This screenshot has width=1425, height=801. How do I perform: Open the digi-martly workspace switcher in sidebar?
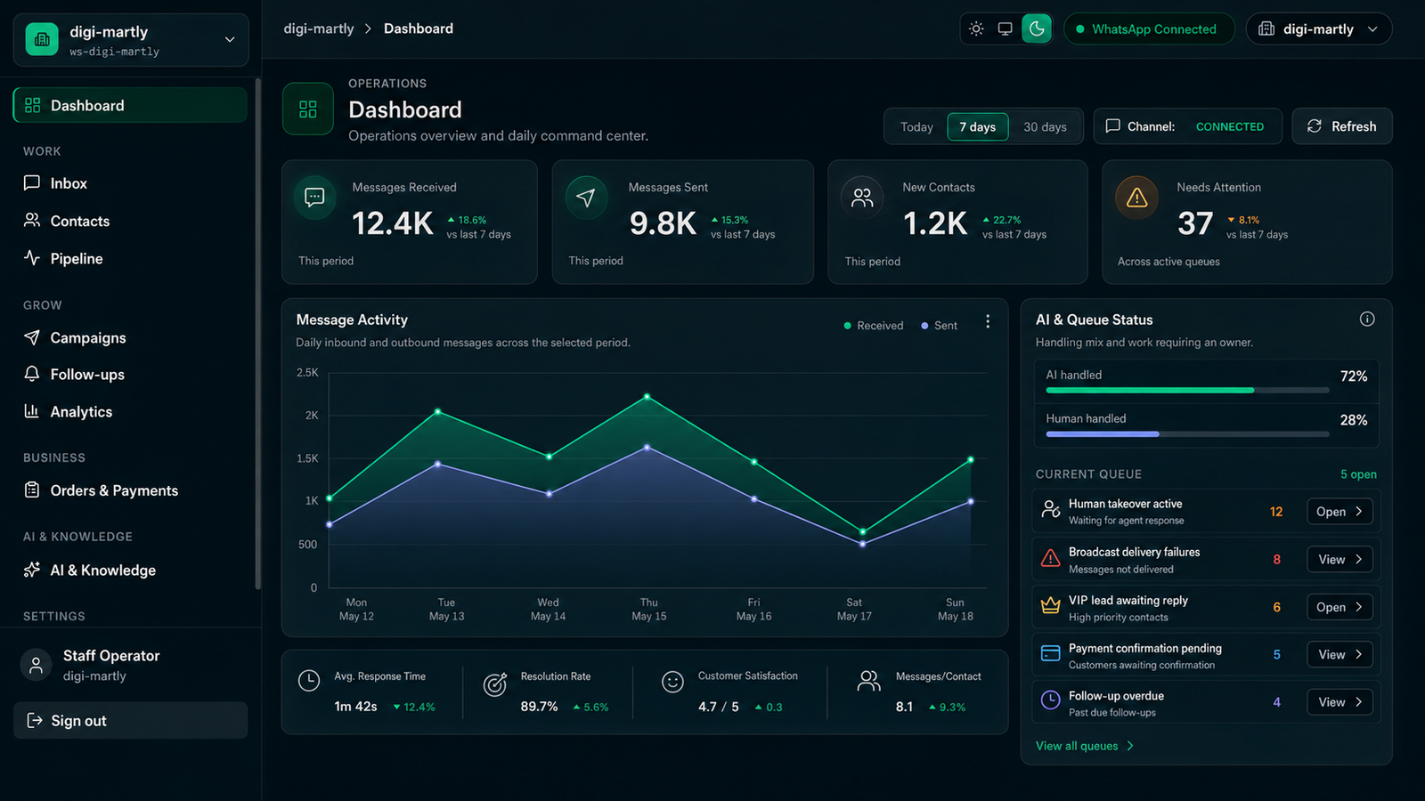(131, 40)
